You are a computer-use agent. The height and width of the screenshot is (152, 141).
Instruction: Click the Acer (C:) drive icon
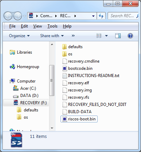point(16,88)
